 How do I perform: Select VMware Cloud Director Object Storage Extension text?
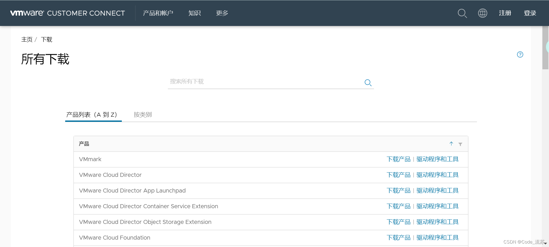point(145,222)
